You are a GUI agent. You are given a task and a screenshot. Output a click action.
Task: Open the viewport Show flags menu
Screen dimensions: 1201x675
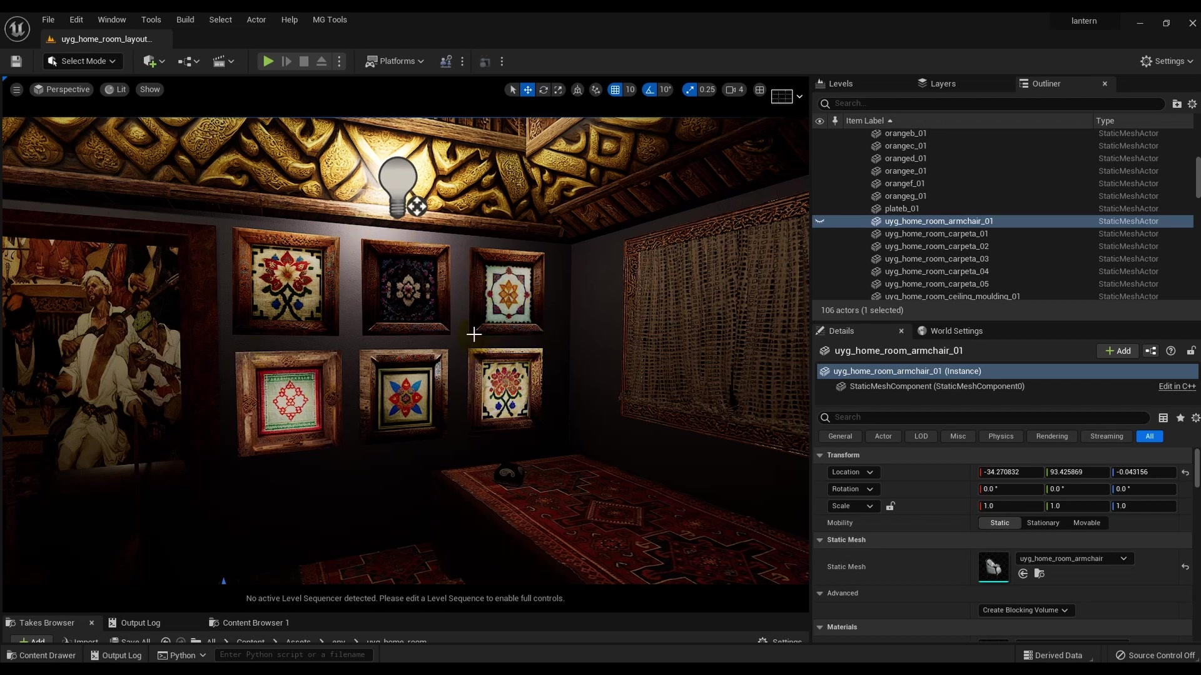tap(150, 89)
